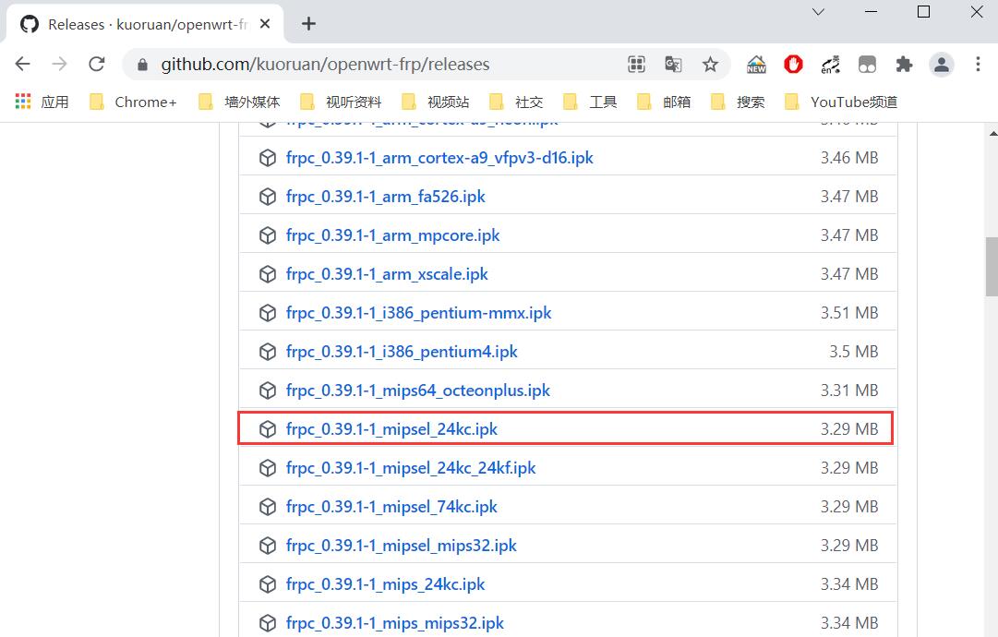Open the Chrome three-dot menu
Screen dimensions: 998x637
click(x=978, y=64)
